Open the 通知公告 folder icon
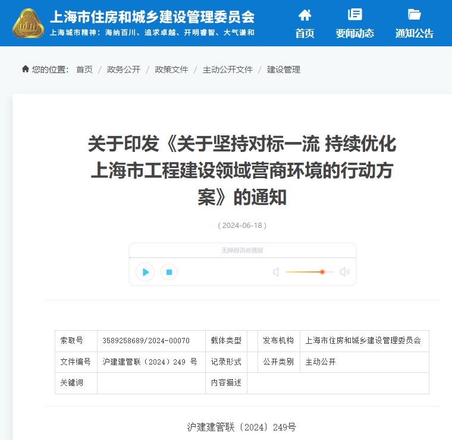Image resolution: width=452 pixels, height=440 pixels. click(415, 14)
